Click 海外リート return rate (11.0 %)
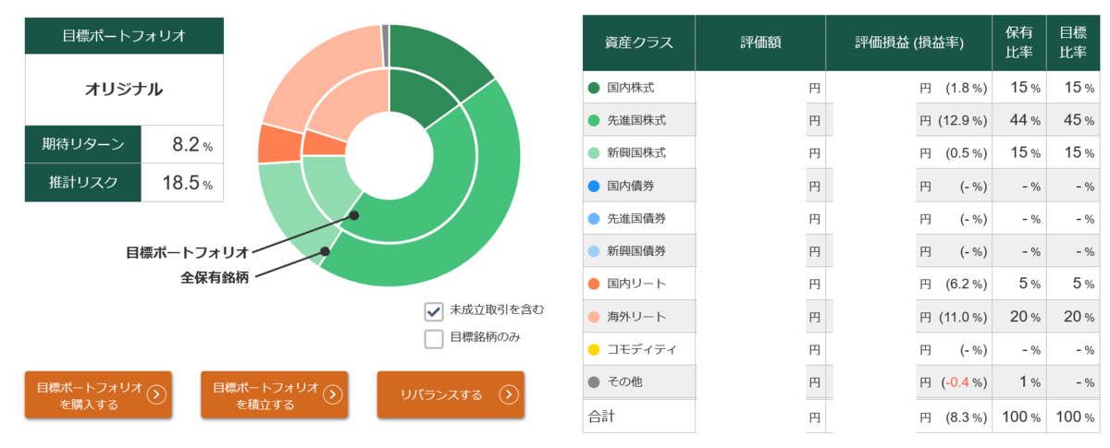Image resolution: width=1110 pixels, height=448 pixels. point(963,318)
